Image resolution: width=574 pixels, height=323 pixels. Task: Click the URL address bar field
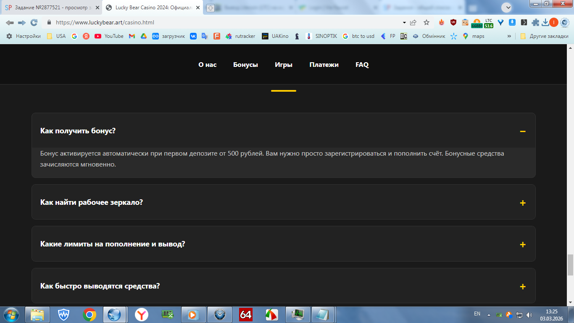227,23
